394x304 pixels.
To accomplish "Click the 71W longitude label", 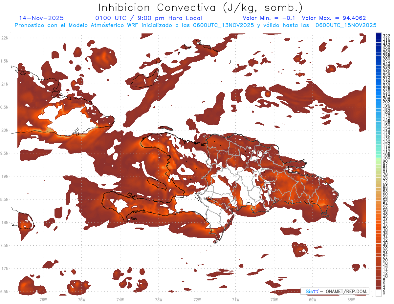I will tap(235, 299).
